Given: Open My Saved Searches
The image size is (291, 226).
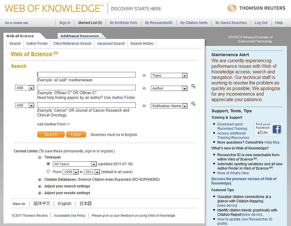Looking at the screenshot, I should [x=231, y=23].
